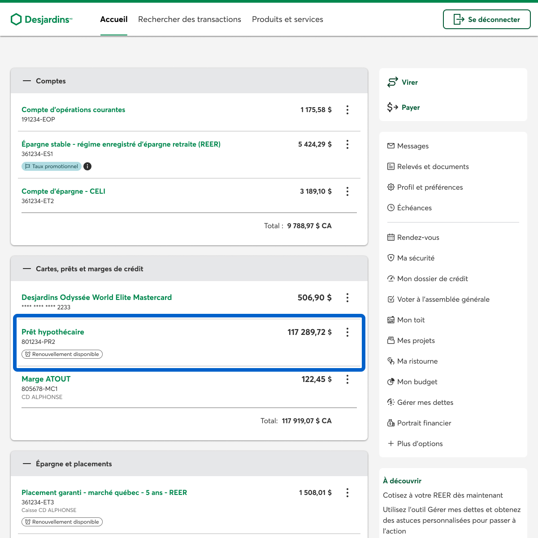Open options menu for Compte d'opérations courantes
The image size is (538, 538).
coord(347,110)
